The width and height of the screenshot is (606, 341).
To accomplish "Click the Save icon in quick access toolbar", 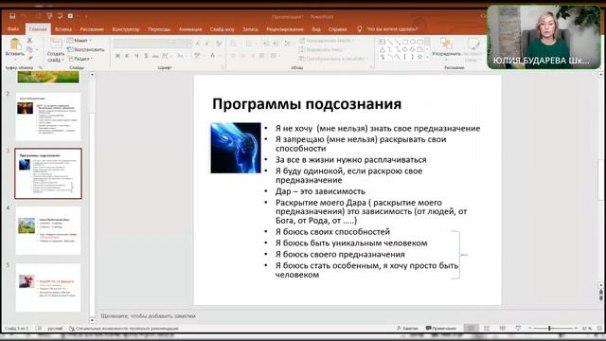I will [12, 16].
